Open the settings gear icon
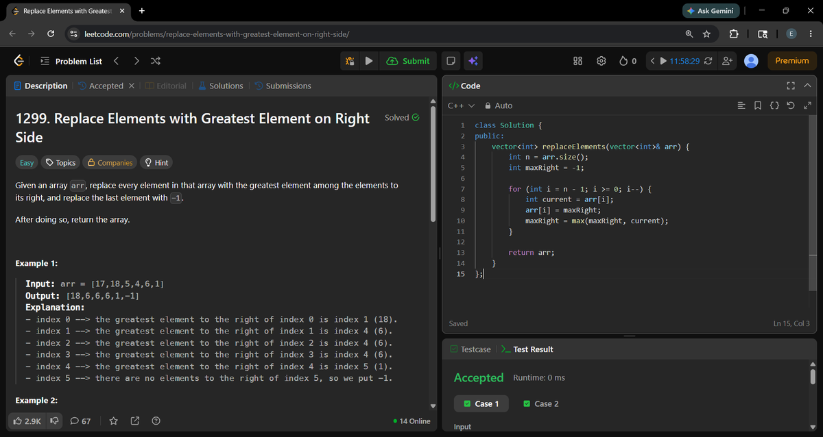 coord(601,61)
